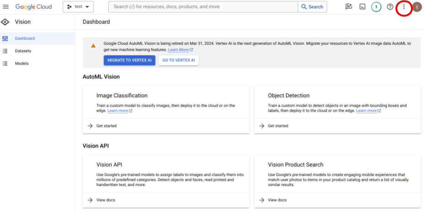Click View docs under Vision Product Search
Viewport: 424px width, 212px height.
pyautogui.click(x=277, y=200)
